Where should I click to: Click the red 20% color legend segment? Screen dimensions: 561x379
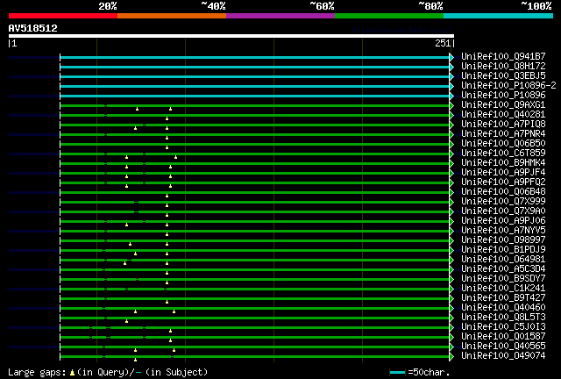(63, 16)
